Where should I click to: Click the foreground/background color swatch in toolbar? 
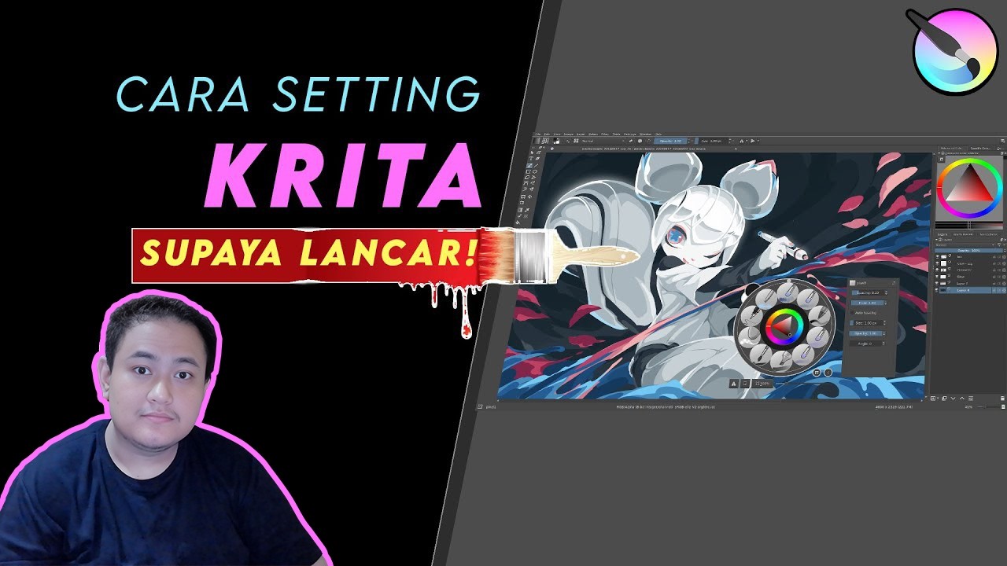point(556,141)
